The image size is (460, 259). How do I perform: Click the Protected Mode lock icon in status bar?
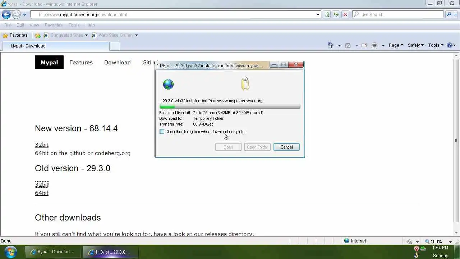click(409, 241)
